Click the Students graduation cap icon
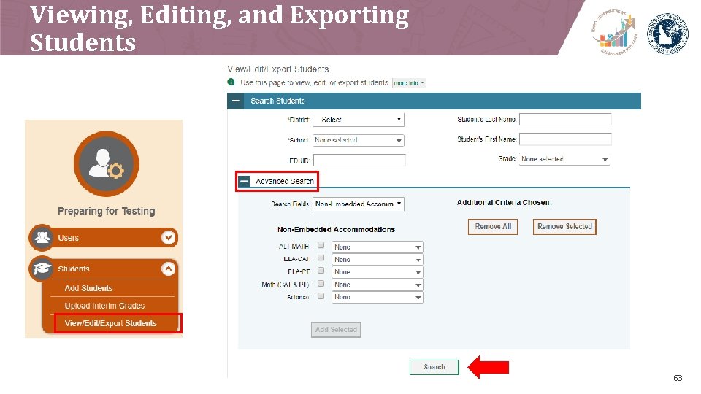The width and height of the screenshot is (701, 394). tap(42, 269)
